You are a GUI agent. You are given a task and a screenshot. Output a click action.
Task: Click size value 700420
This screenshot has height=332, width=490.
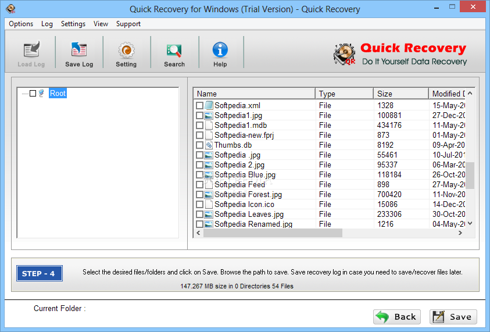click(x=389, y=194)
